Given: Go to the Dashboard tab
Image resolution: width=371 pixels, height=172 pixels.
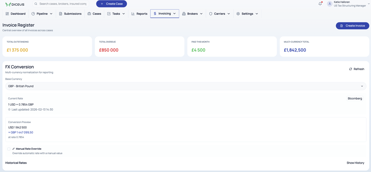Looking at the screenshot, I should click(x=16, y=14).
